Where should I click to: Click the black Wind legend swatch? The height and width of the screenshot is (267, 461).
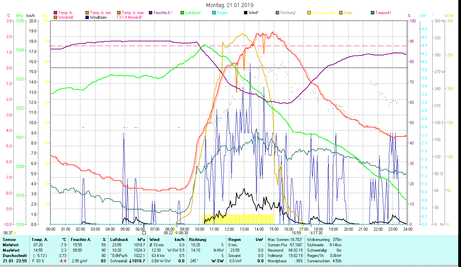(x=246, y=13)
